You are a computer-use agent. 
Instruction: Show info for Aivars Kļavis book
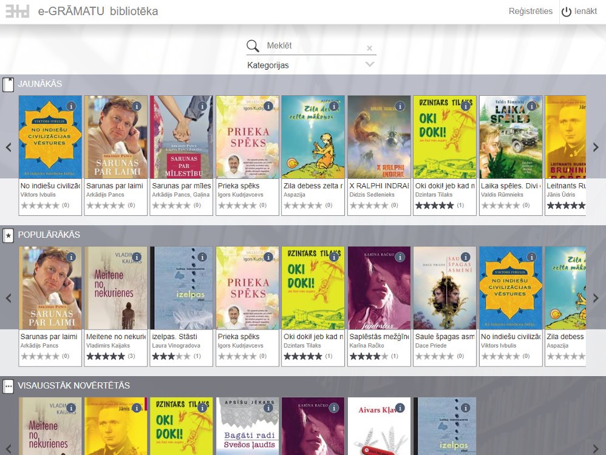[400, 408]
